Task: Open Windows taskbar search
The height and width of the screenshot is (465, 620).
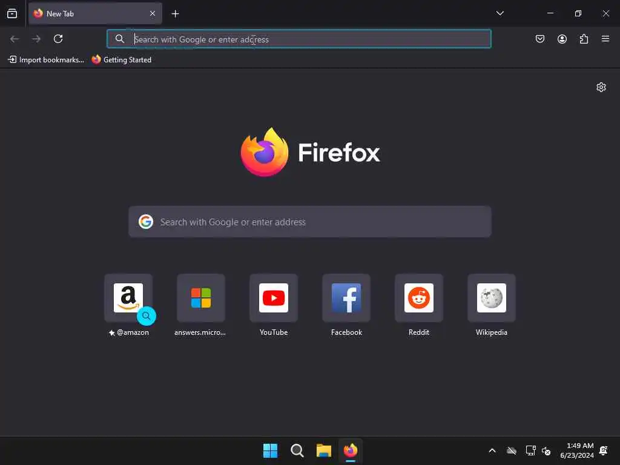Action: tap(297, 450)
